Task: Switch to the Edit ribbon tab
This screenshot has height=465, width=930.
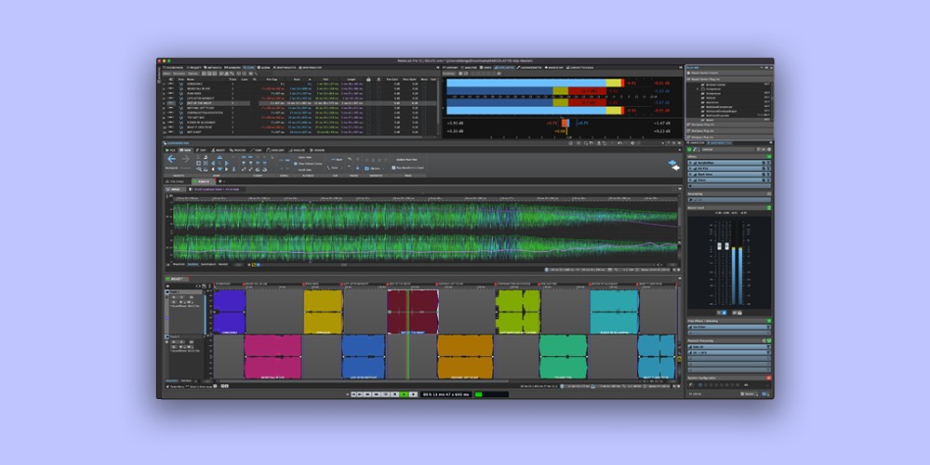Action: pos(204,149)
